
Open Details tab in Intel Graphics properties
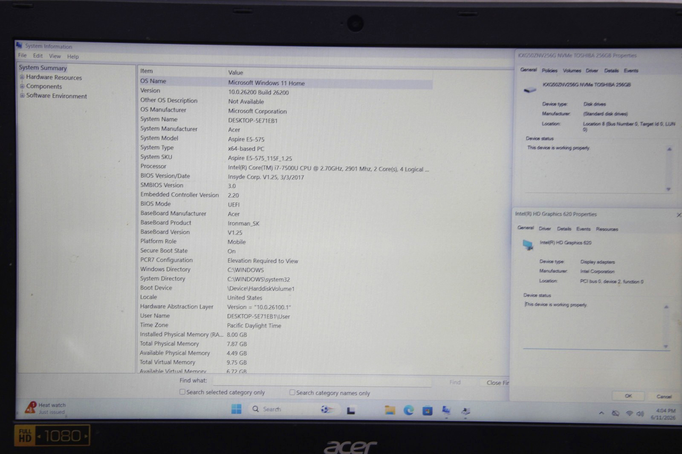pos(564,229)
